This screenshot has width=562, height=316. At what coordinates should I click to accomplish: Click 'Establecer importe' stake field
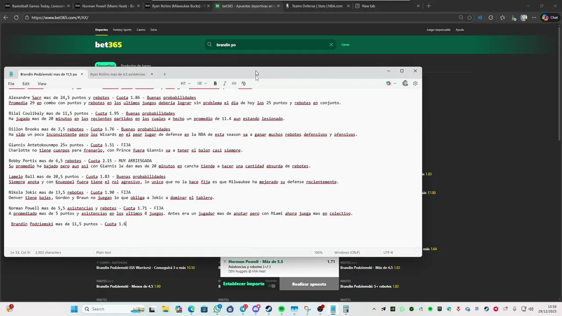244,284
